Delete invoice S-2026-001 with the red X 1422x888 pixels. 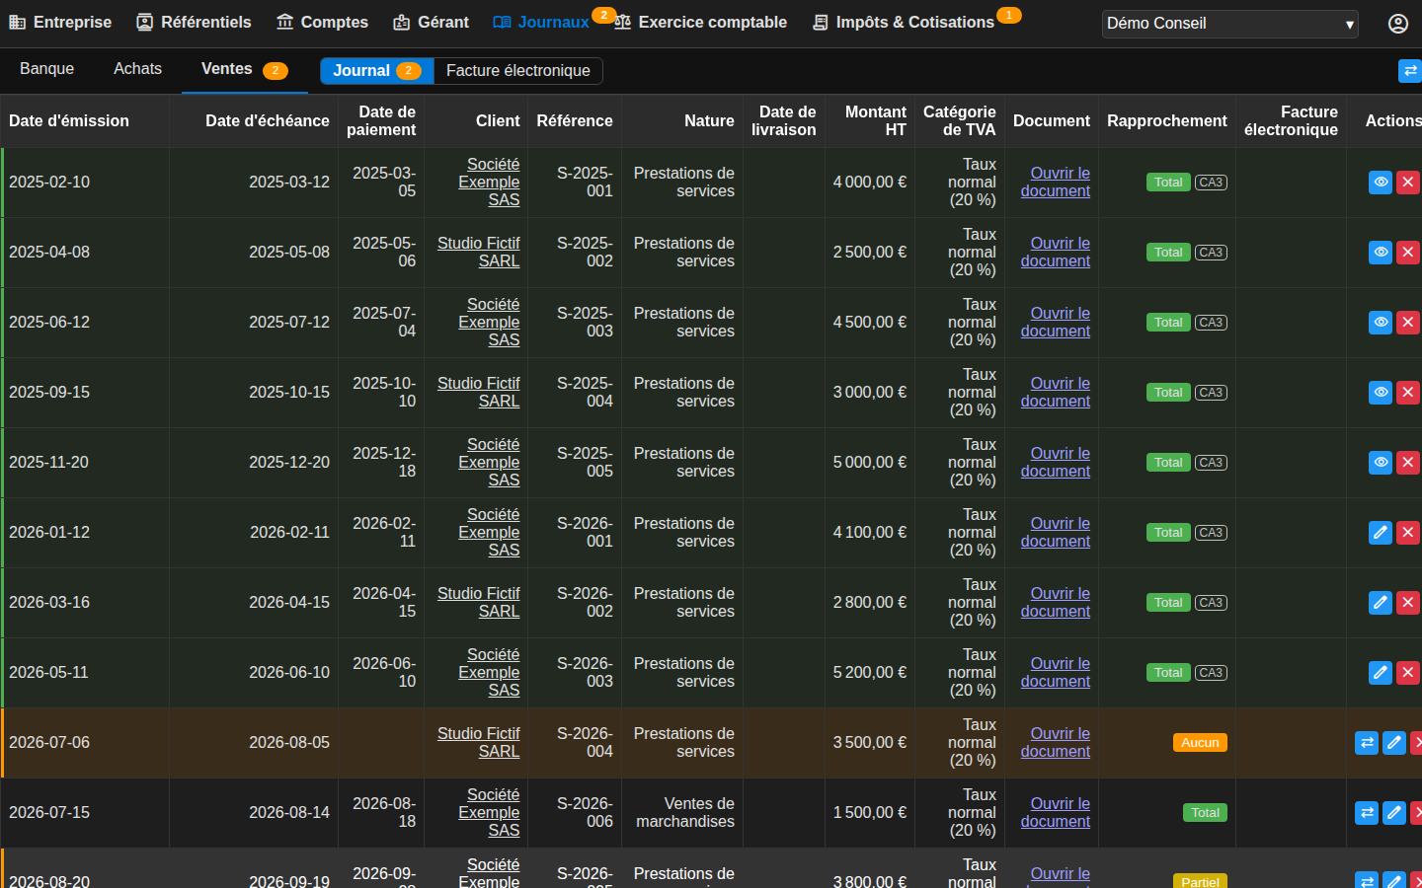(1408, 533)
